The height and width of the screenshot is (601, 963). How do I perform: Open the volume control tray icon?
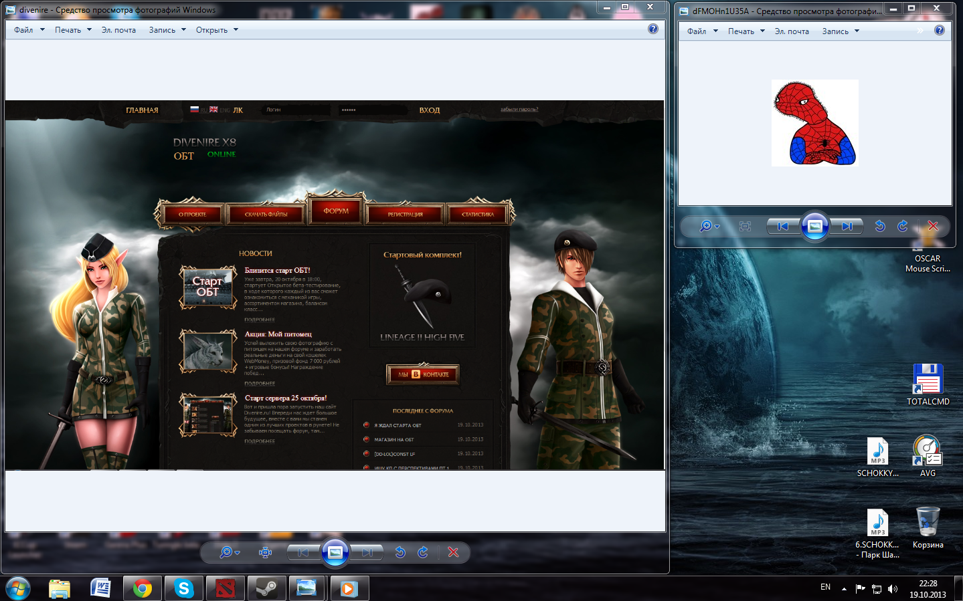click(x=893, y=589)
